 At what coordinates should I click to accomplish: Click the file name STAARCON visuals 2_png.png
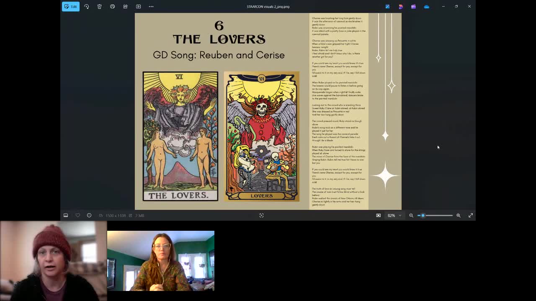(x=268, y=6)
